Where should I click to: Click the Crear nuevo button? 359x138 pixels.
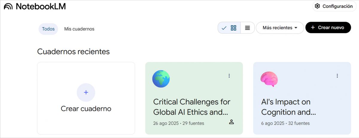(328, 27)
